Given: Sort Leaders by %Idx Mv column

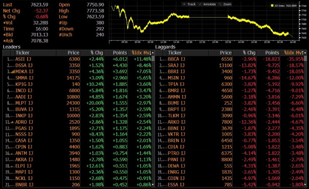Looking at the screenshot, I should 141,53.
